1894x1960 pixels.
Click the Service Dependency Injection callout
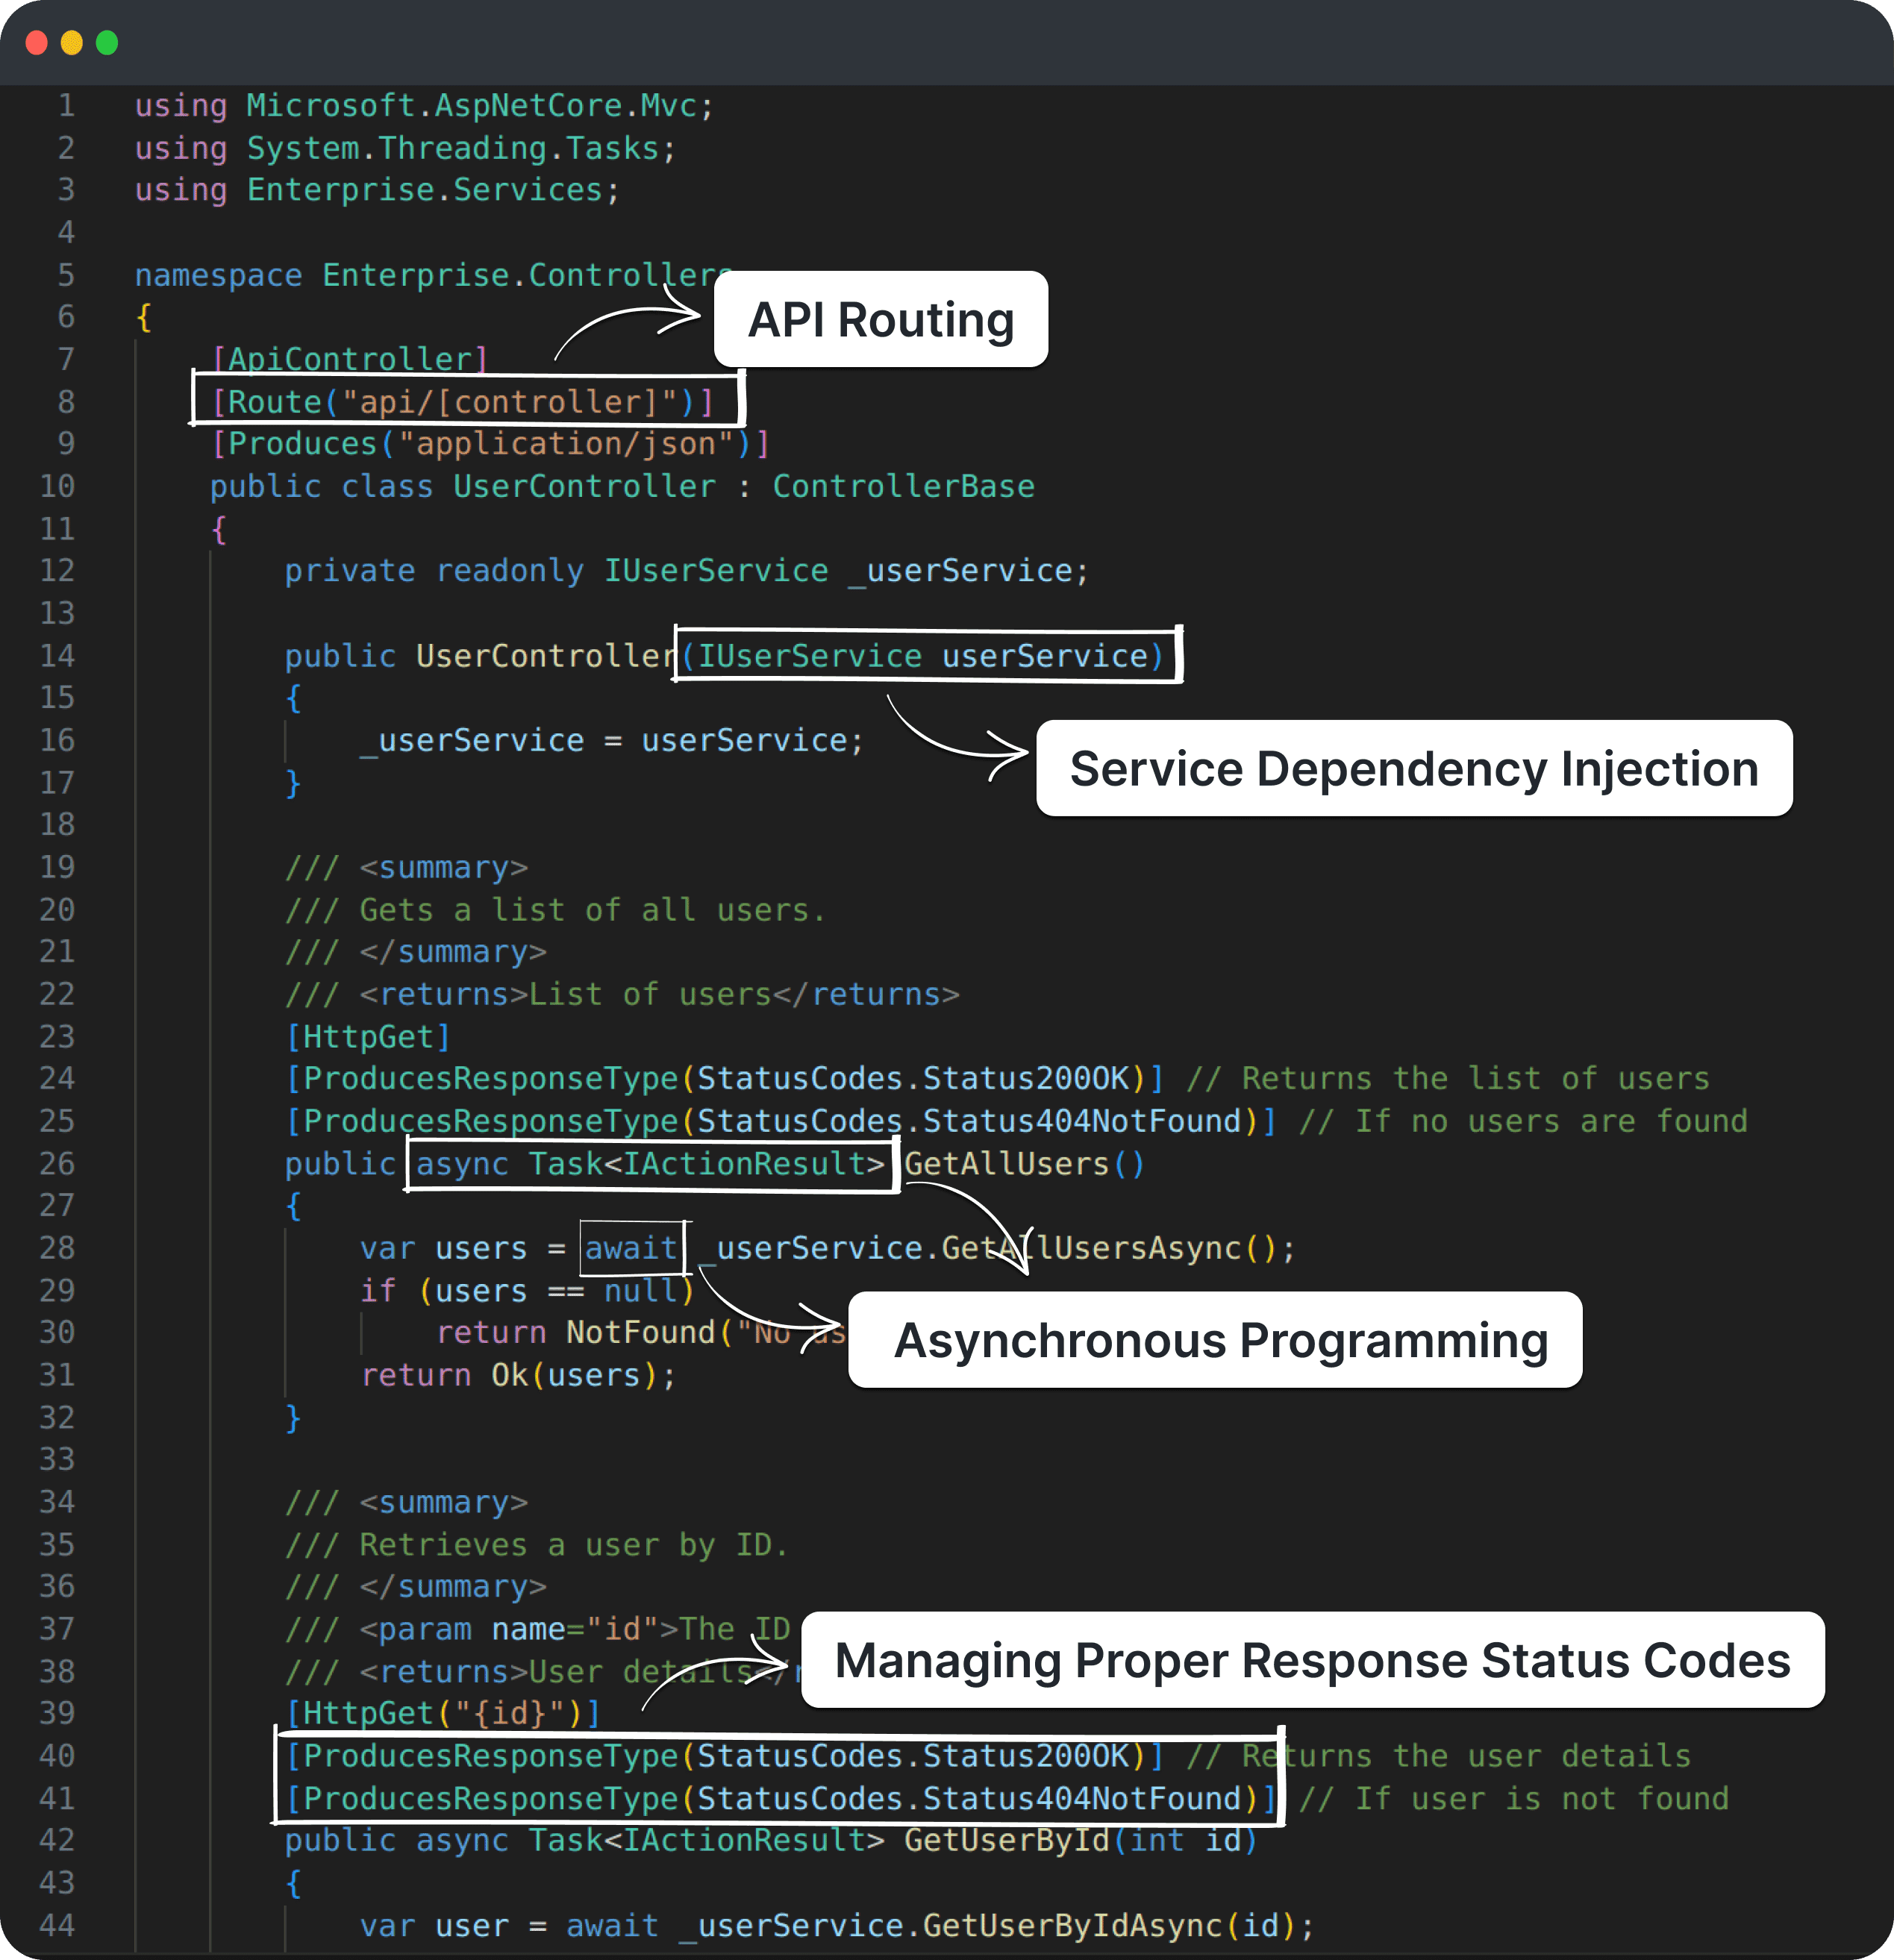(1414, 769)
